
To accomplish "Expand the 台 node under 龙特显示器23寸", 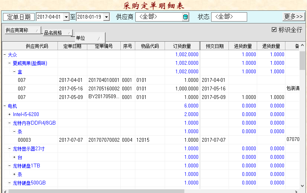I will [14, 157].
